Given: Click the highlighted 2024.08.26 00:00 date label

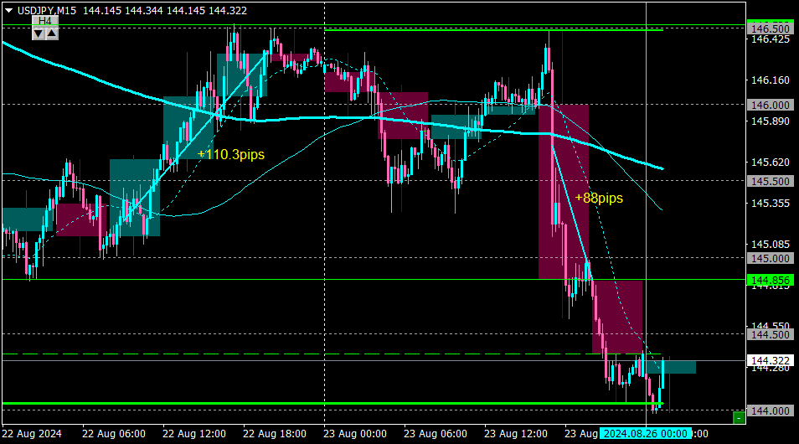Looking at the screenshot, I should [x=645, y=433].
